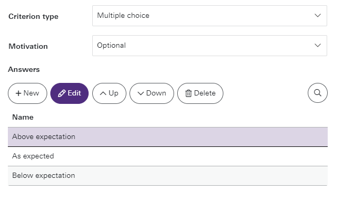Select the Below expectation answer row
The height and width of the screenshot is (202, 345).
pos(168,176)
